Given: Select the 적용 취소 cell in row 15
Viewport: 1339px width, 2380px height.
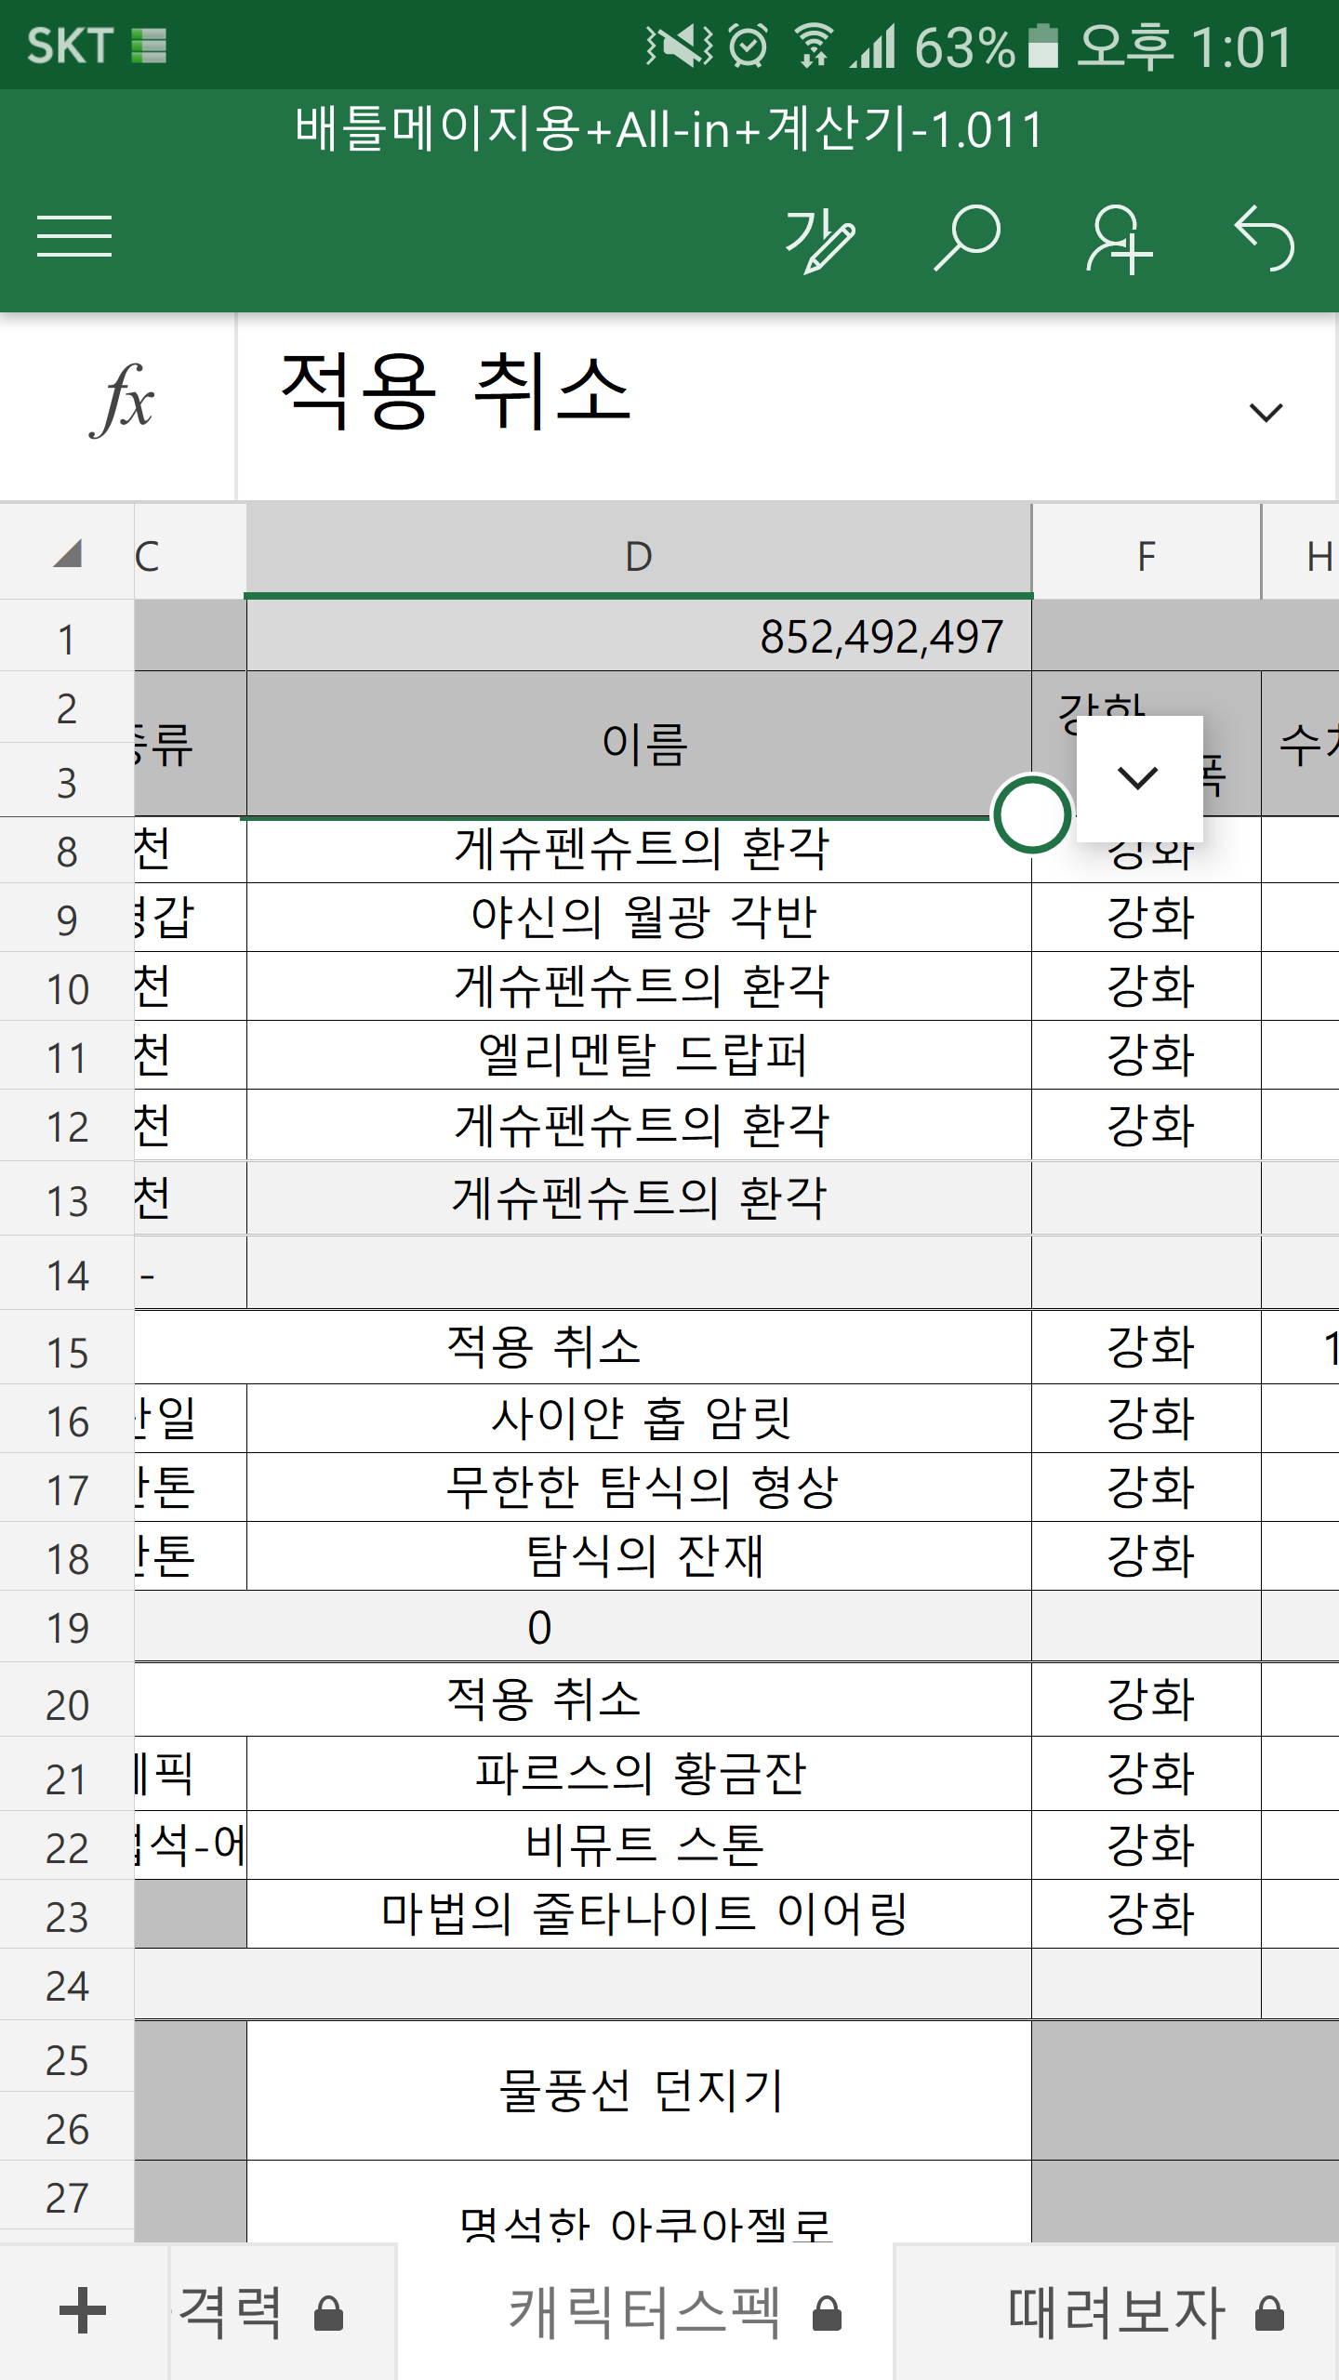Looking at the screenshot, I should click(x=545, y=1347).
